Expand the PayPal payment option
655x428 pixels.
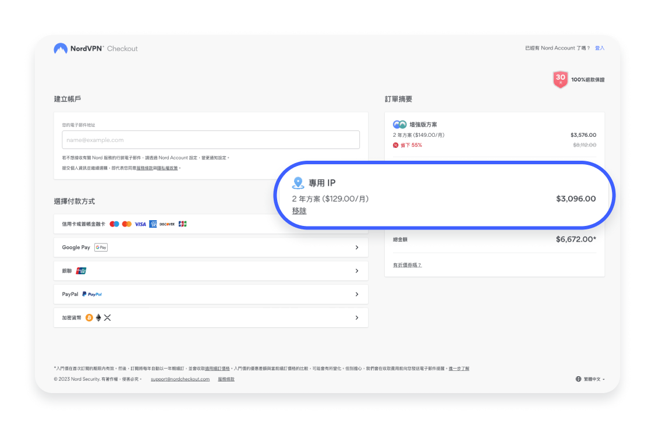211,294
